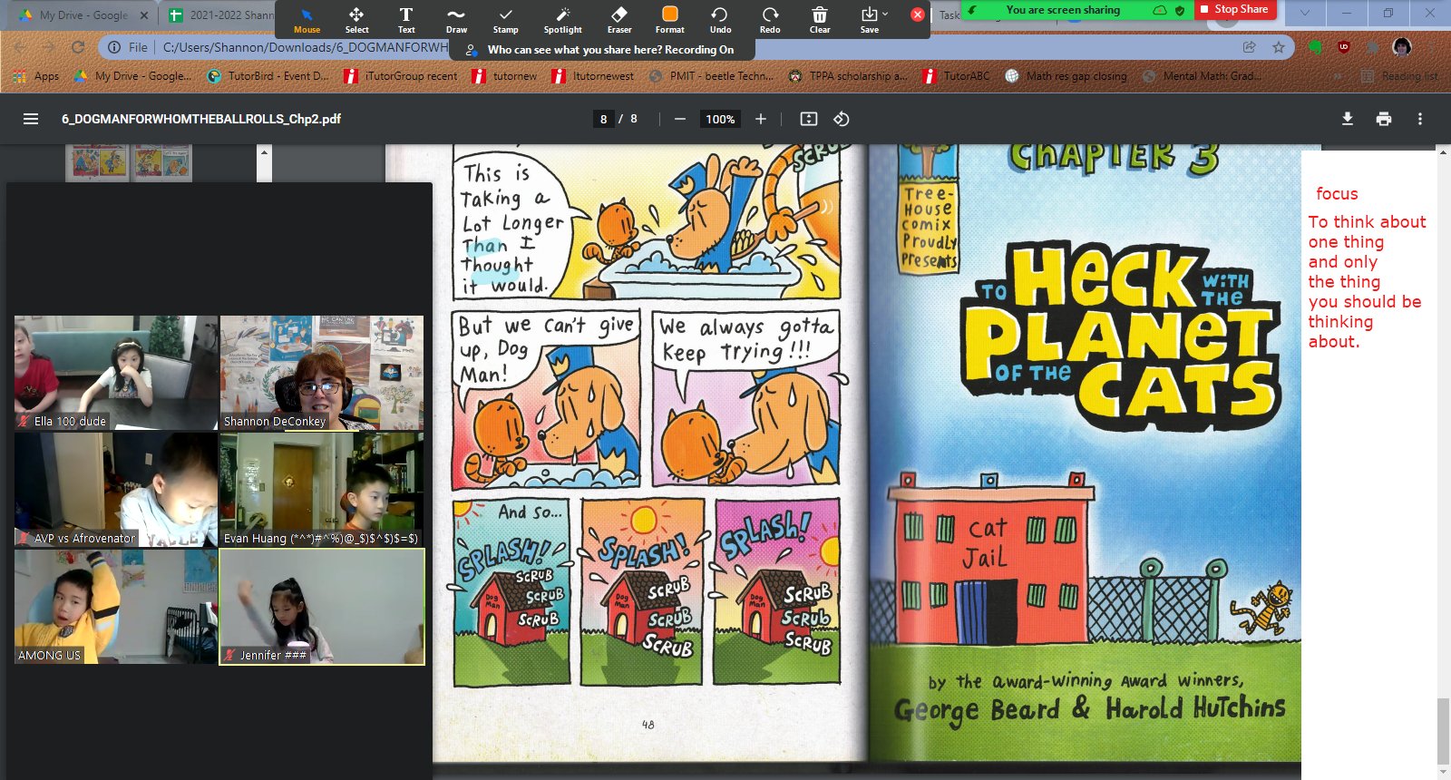Fit the PDF to page
Viewport: 1451px width, 780px height.
tap(809, 119)
